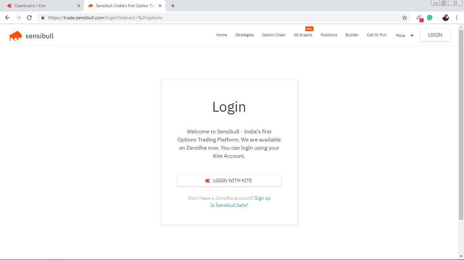The width and height of the screenshot is (464, 260).
Task: Click the padlock site info icon
Action: point(42,18)
